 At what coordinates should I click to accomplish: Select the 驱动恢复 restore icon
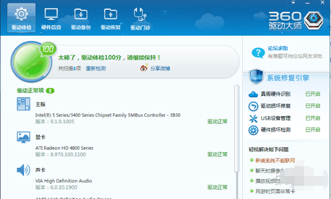(x=110, y=18)
